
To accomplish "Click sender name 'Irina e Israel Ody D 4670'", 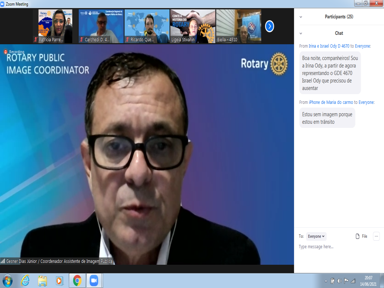I will point(328,46).
